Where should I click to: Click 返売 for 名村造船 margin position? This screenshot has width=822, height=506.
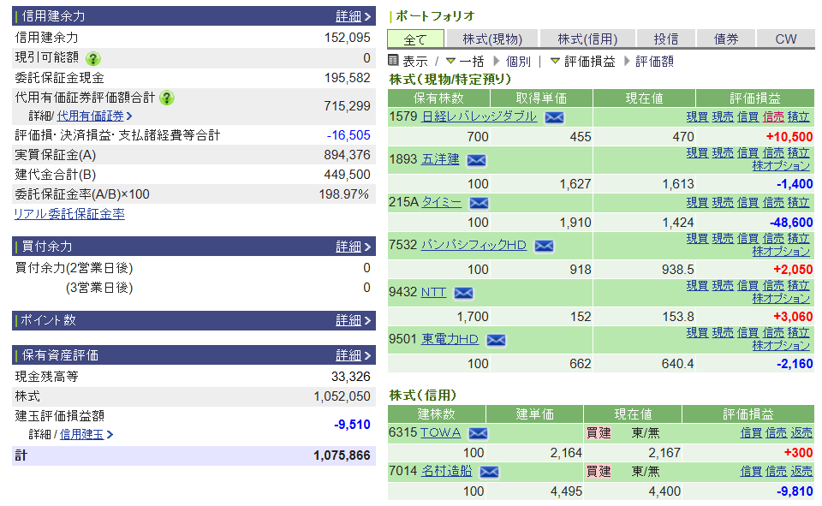[x=801, y=471]
